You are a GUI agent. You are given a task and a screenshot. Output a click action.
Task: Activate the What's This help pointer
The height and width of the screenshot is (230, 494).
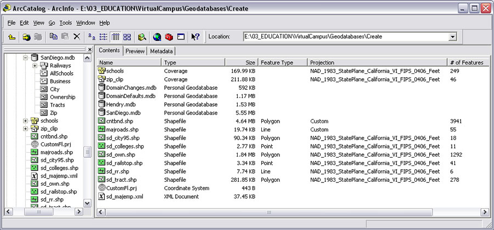(x=195, y=37)
